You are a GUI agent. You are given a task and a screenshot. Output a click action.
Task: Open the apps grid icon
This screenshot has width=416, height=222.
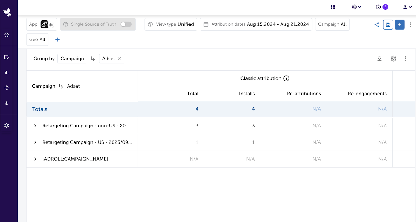tap(333, 7)
